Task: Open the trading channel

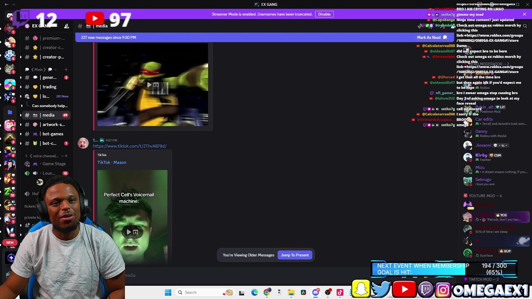Action: (47, 87)
